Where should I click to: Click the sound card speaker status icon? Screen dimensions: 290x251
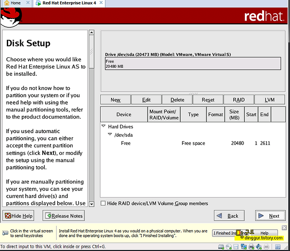point(259,247)
